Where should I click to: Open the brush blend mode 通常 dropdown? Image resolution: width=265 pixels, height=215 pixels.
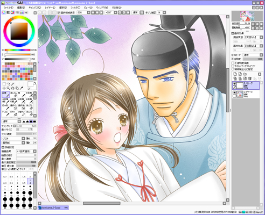pos(19,121)
